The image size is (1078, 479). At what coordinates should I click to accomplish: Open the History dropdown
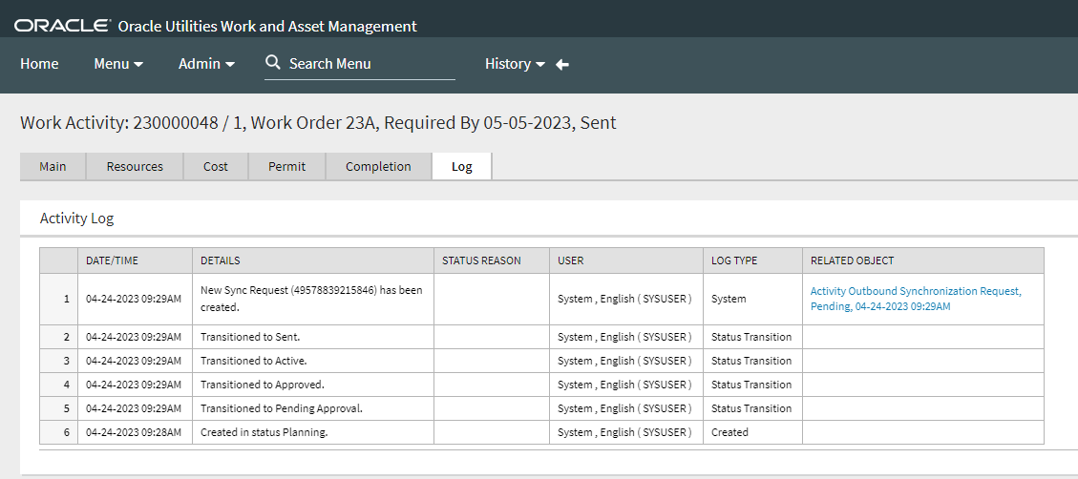515,64
